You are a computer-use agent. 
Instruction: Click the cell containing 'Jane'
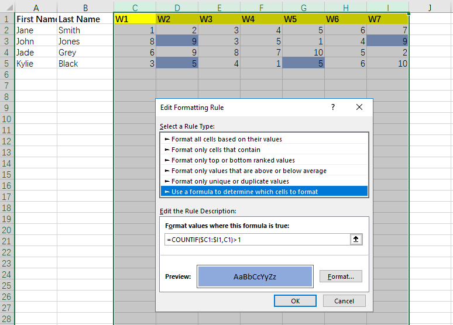pos(36,30)
